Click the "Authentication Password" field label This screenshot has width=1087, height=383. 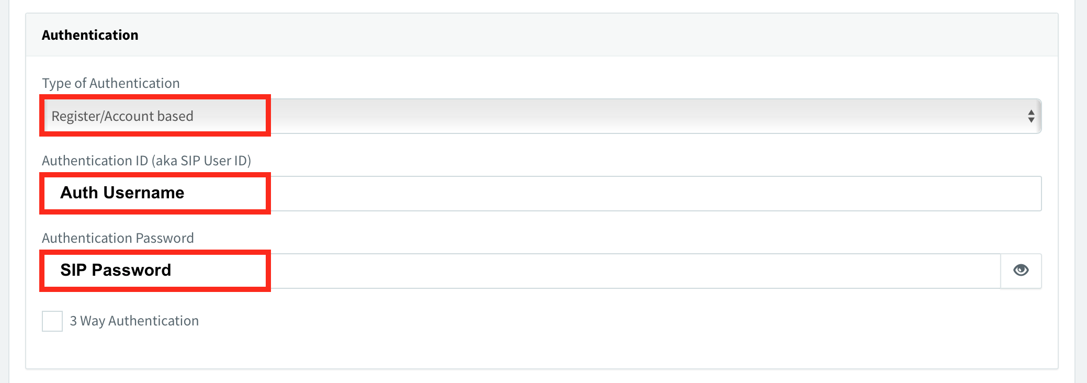tap(118, 238)
